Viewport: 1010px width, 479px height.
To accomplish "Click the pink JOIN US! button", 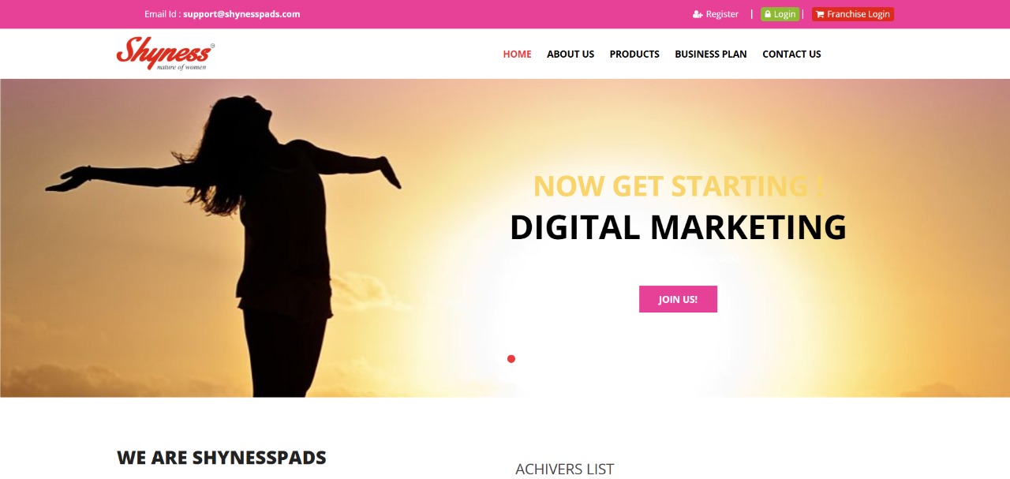I will (678, 299).
